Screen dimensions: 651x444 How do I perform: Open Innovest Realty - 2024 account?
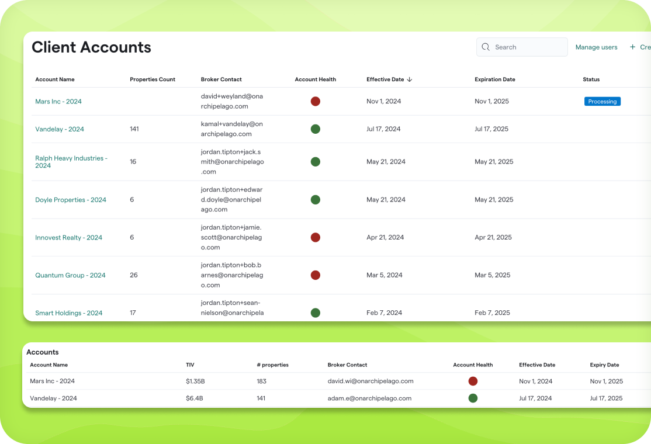(68, 237)
